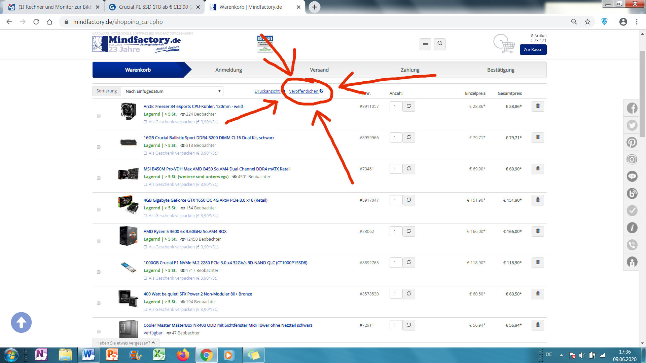Bookmark this page with the star icon
Viewport: 646px width, 363px height.
[587, 22]
